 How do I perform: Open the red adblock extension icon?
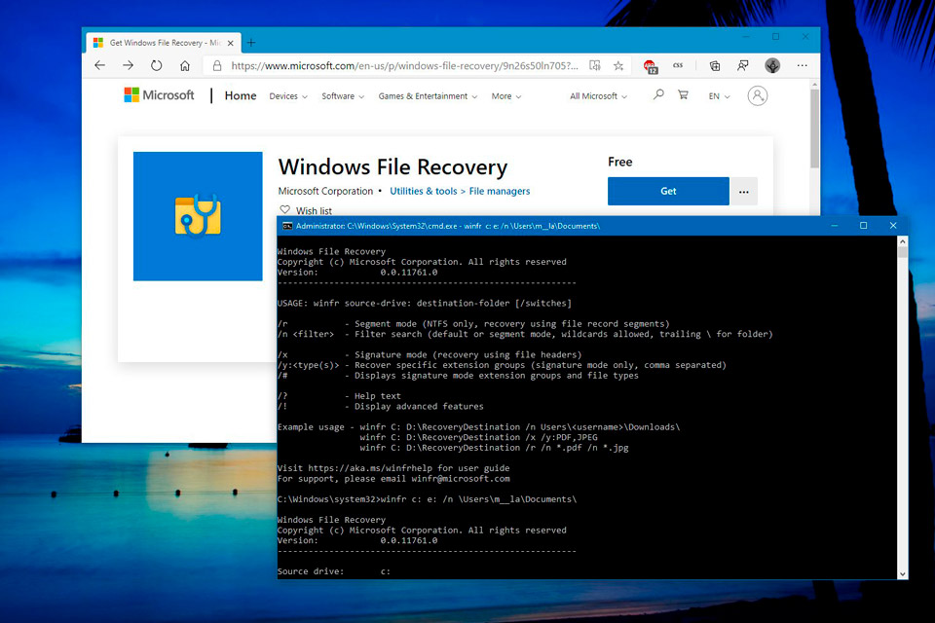pos(650,66)
